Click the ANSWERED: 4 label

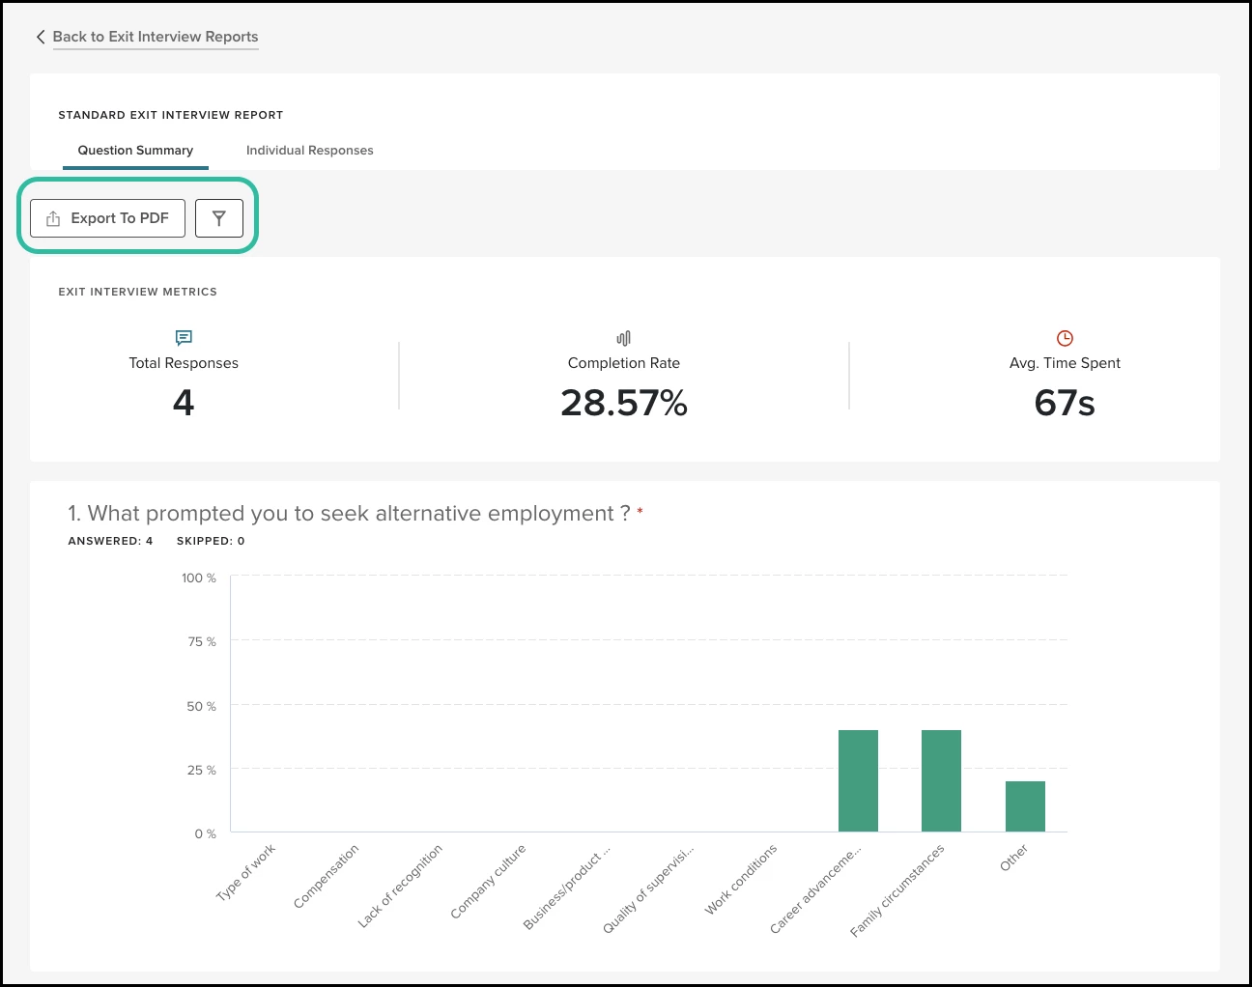click(x=110, y=541)
